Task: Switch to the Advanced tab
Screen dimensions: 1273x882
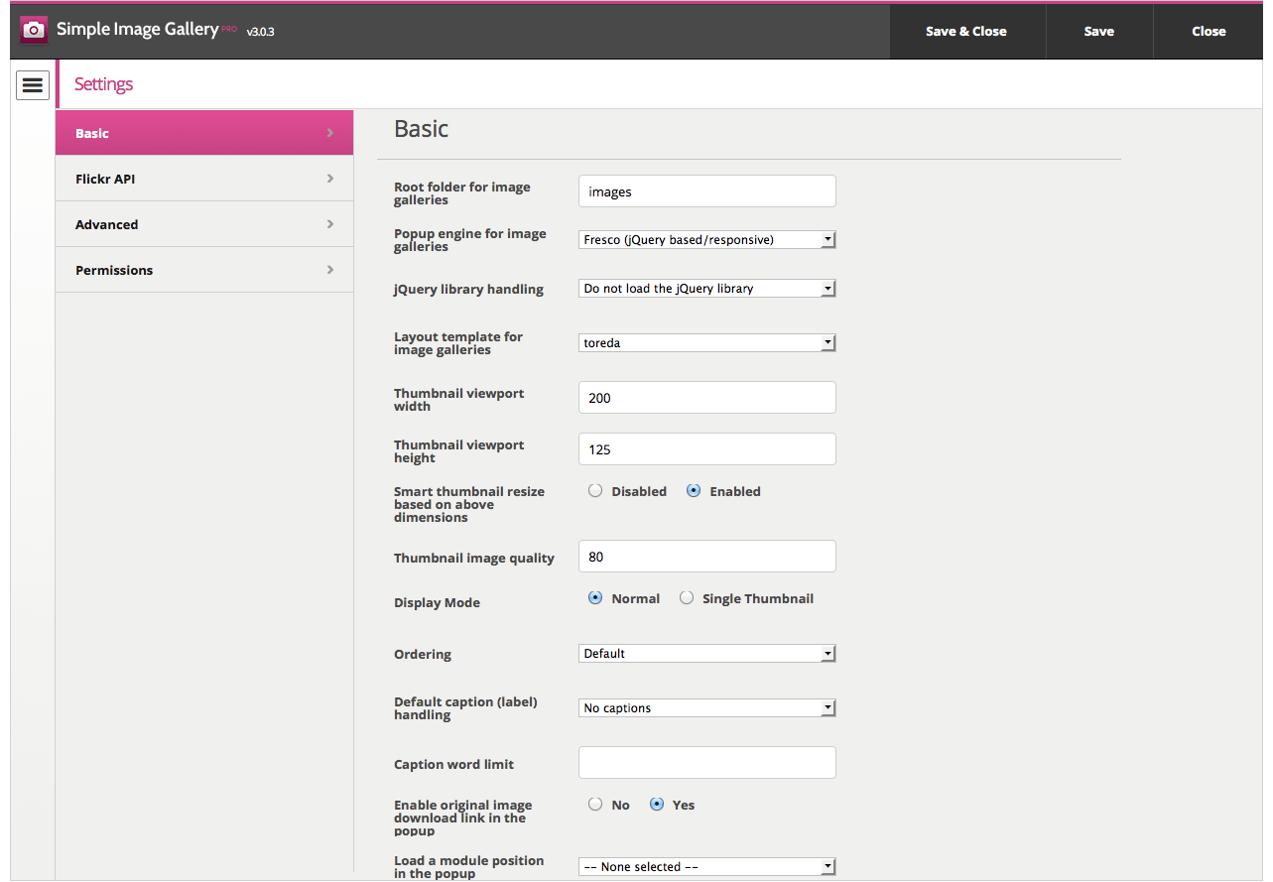Action: click(204, 224)
